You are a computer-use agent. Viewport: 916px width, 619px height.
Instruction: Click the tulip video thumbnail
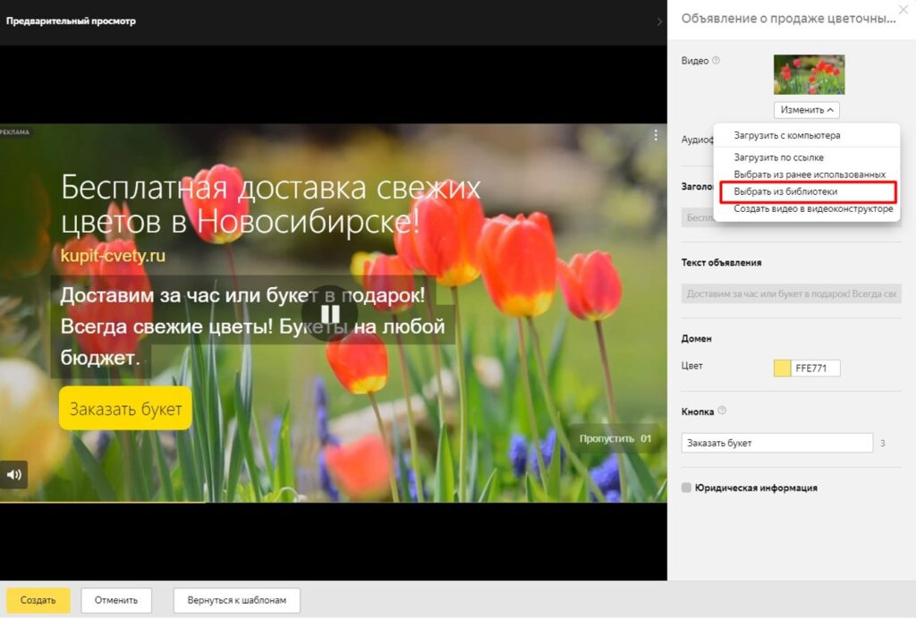[809, 75]
